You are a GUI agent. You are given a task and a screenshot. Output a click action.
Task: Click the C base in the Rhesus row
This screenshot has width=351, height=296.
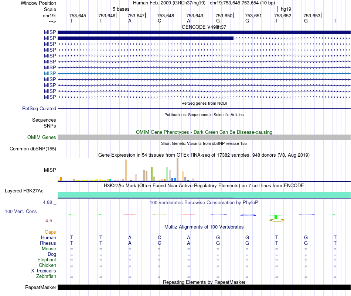point(159,243)
